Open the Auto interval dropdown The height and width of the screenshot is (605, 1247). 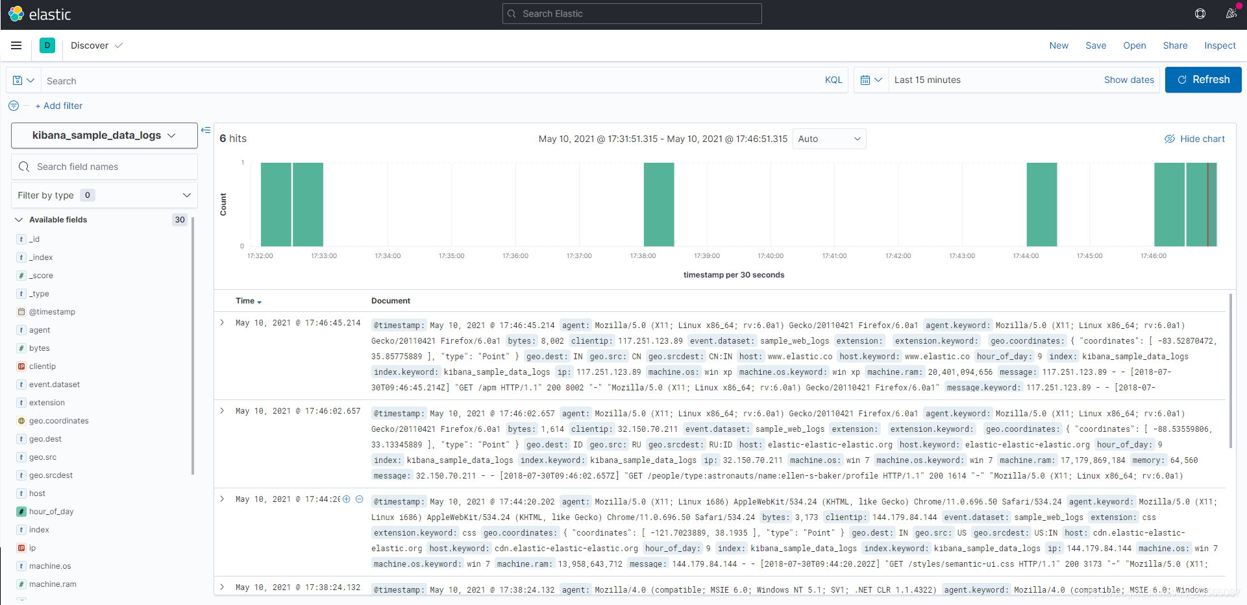[x=829, y=139]
